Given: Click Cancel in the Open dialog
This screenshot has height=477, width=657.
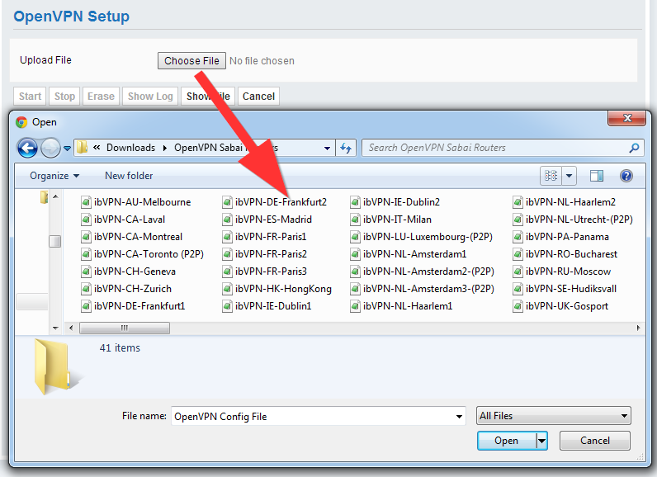Looking at the screenshot, I should pyautogui.click(x=595, y=441).
